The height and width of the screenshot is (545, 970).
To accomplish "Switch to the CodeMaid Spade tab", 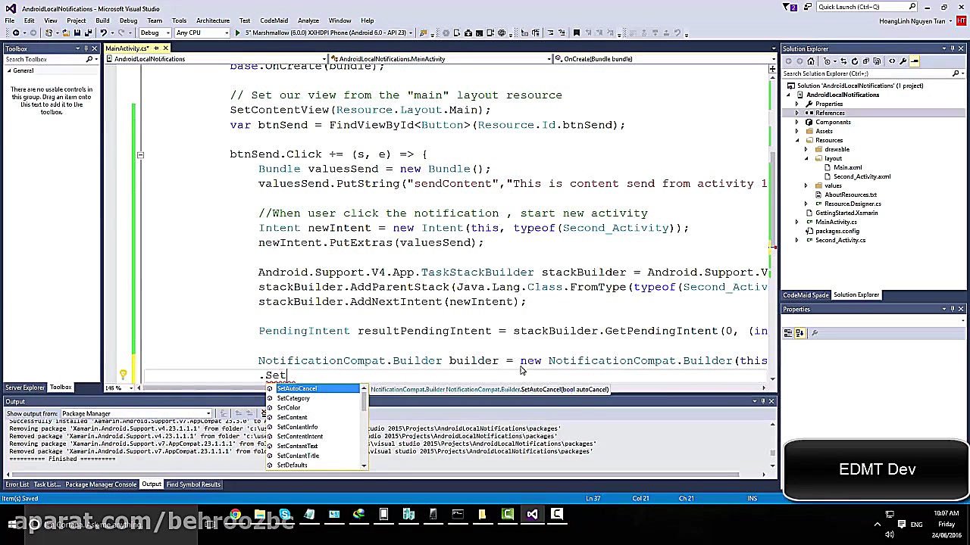I will [x=806, y=295].
